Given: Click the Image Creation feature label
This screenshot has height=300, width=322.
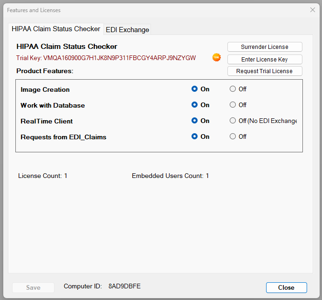Looking at the screenshot, I should coord(45,89).
